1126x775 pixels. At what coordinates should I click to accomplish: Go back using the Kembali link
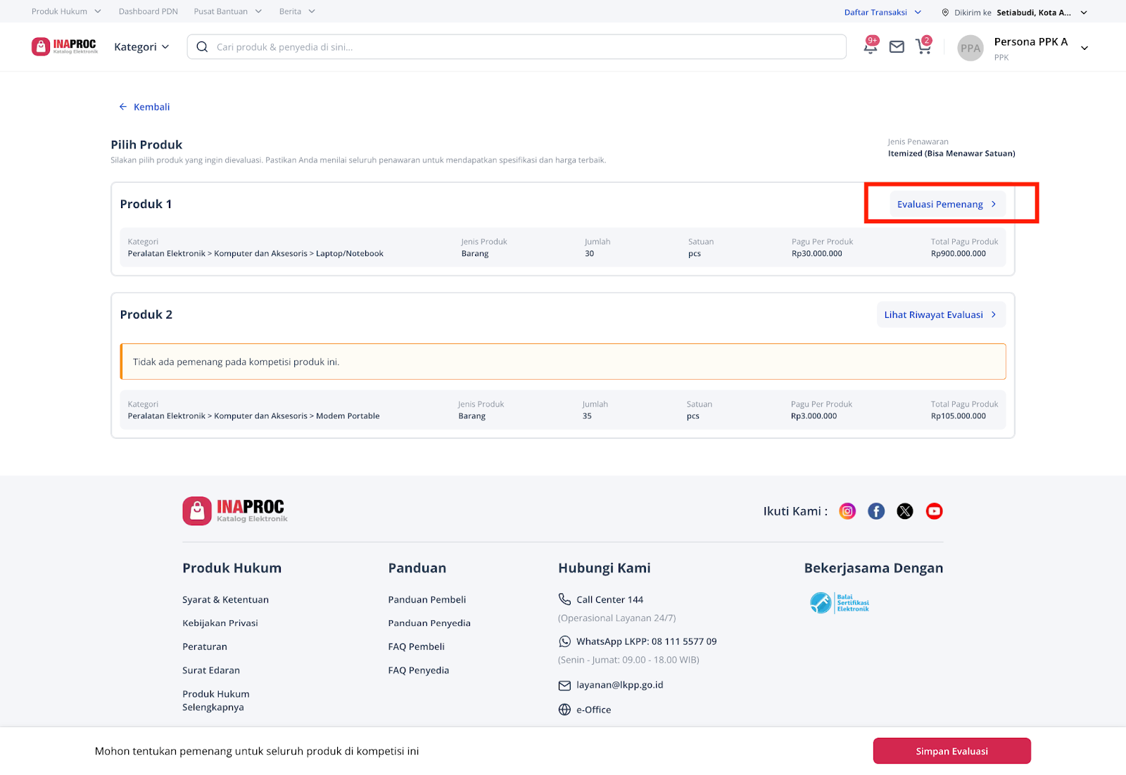144,107
